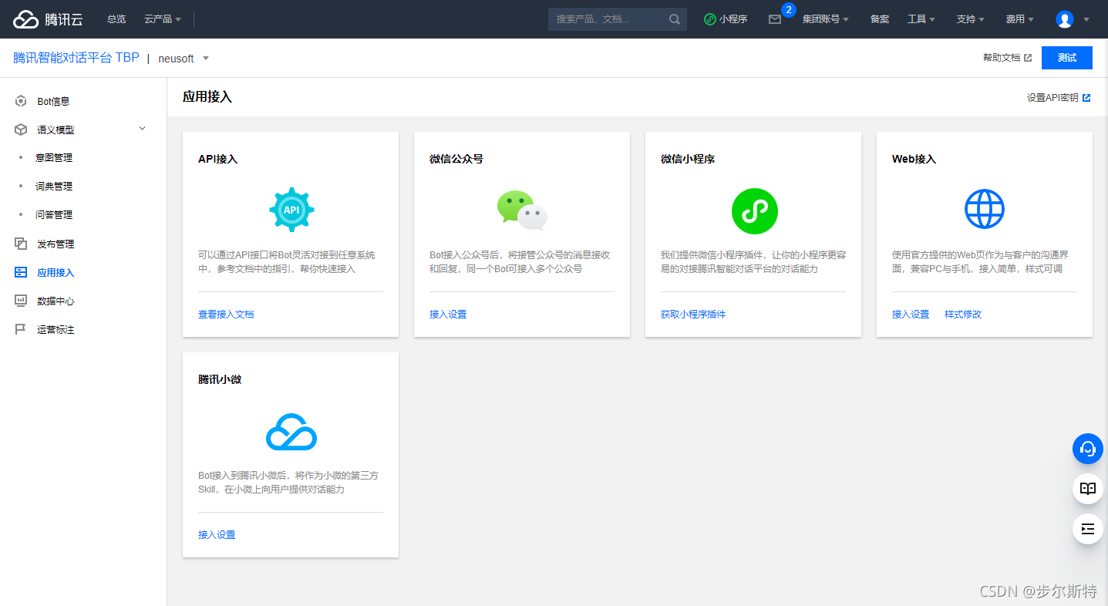Click the 微信公众号 card title

point(456,159)
